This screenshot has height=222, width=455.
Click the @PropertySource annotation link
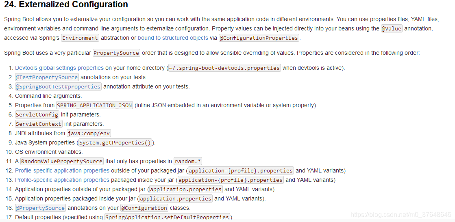[40, 208]
